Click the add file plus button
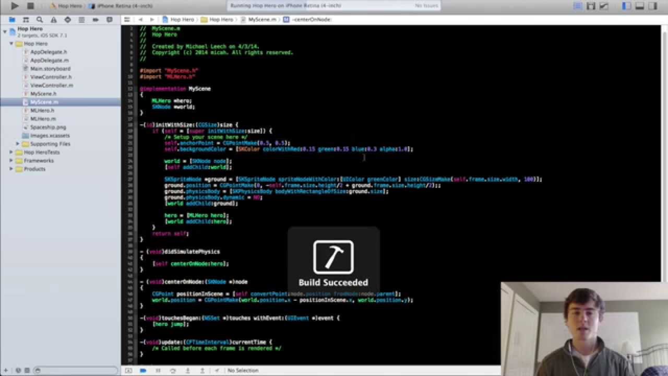 tap(5, 370)
